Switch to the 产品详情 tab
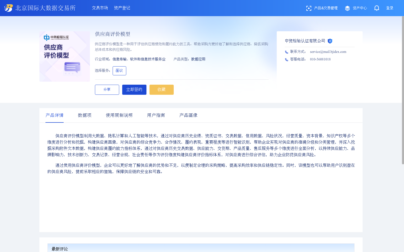Screen dimensions: 404x252 click(55, 115)
